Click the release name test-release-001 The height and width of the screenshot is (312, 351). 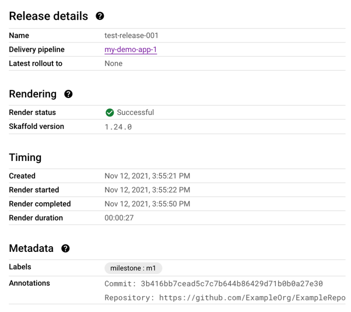tap(131, 36)
